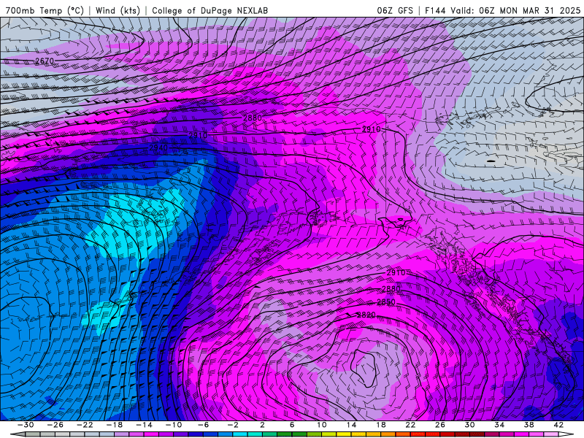Image resolution: width=584 pixels, height=438 pixels.
Task: Click the -18 color scale label
Action: pos(115,425)
